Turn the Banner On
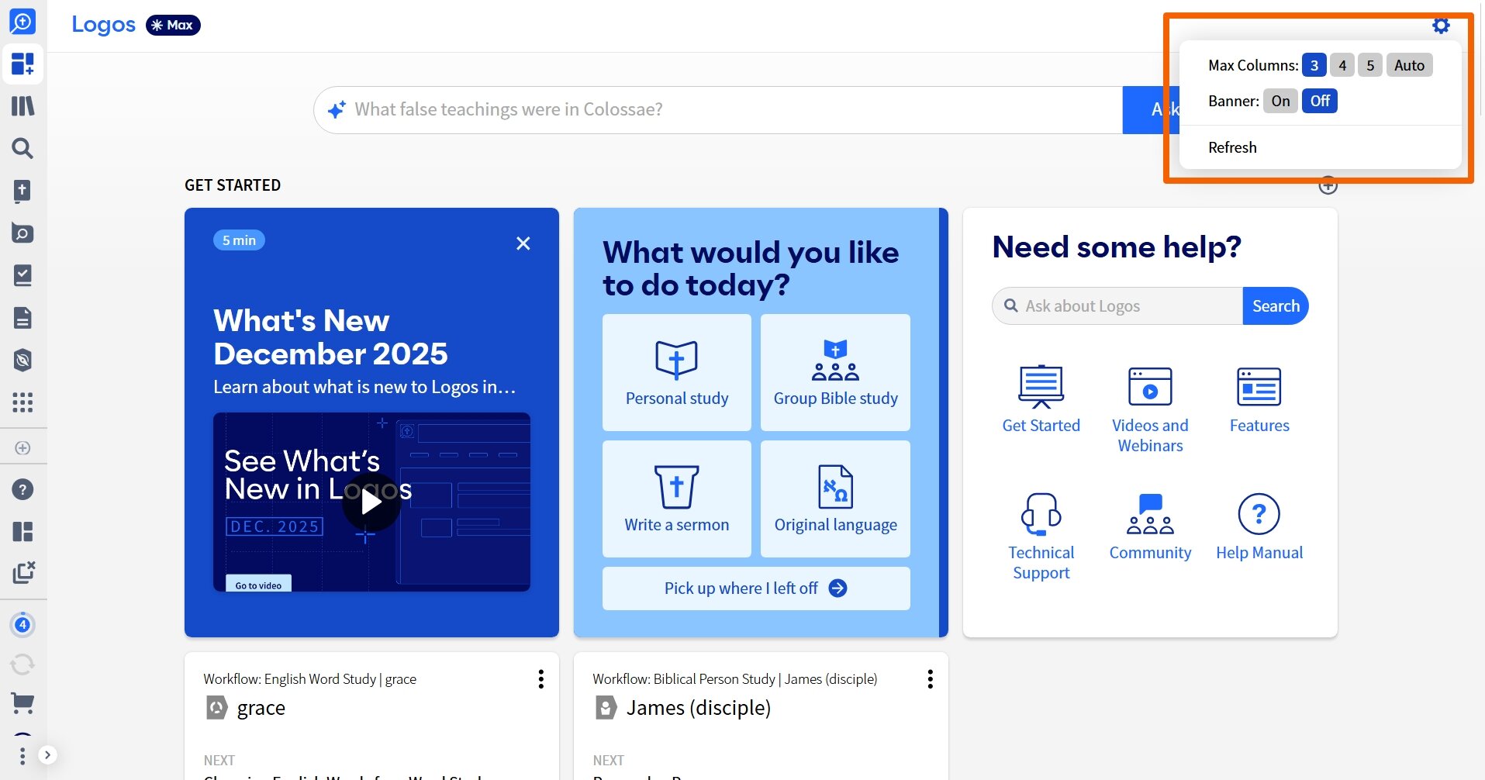This screenshot has width=1485, height=780. (x=1280, y=101)
